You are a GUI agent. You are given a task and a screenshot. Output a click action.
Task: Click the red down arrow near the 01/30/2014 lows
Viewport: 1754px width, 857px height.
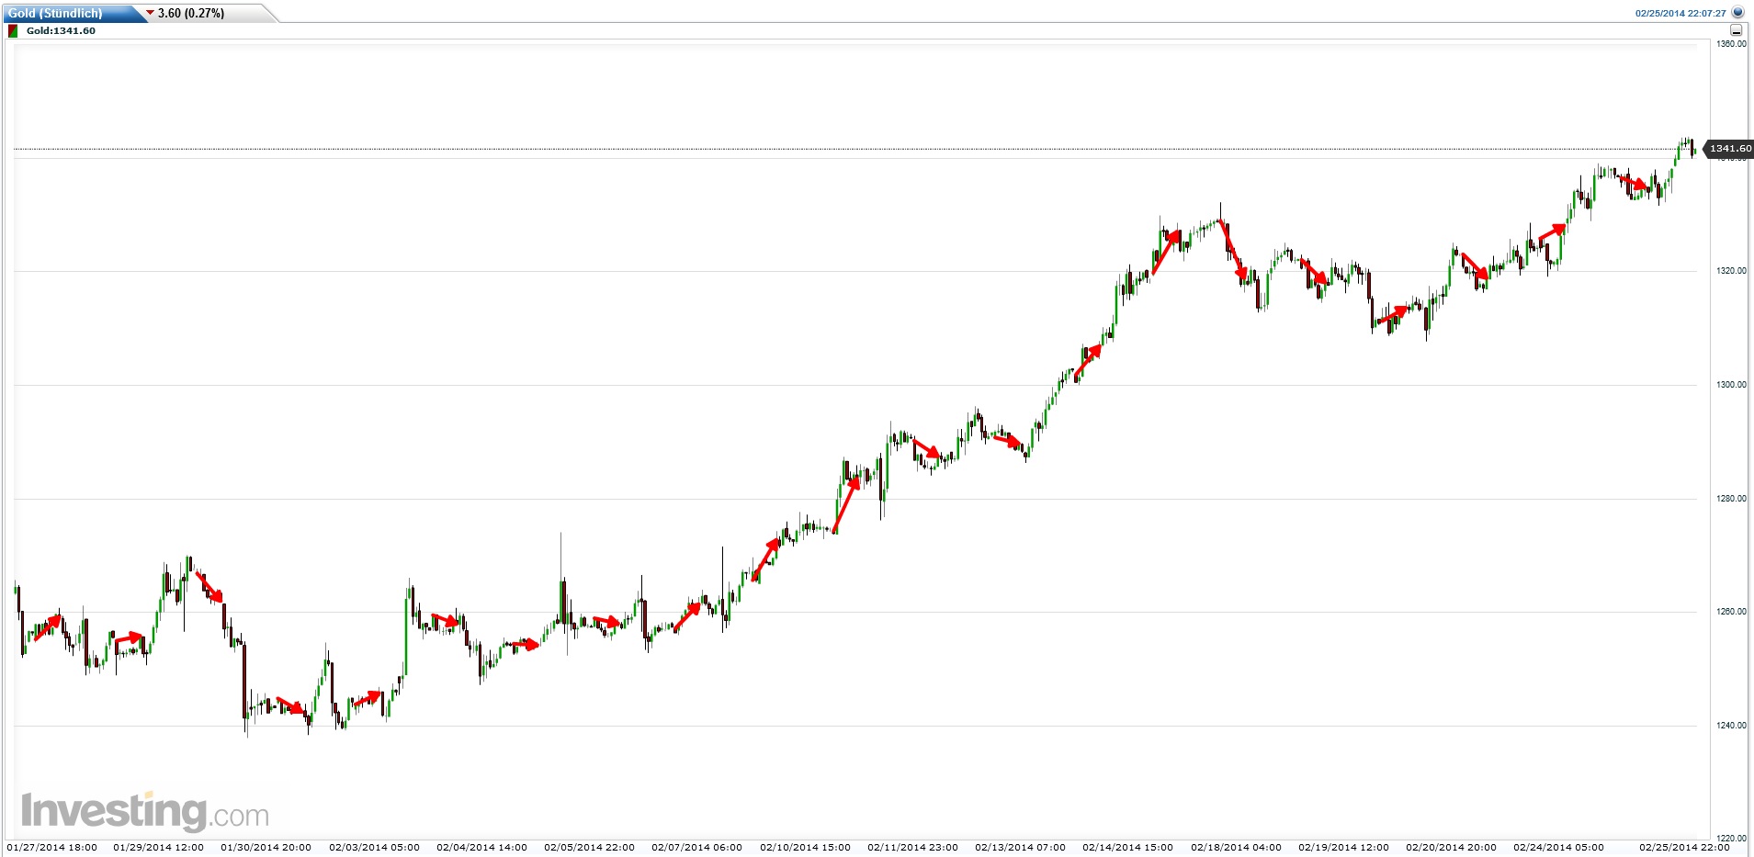(x=288, y=706)
